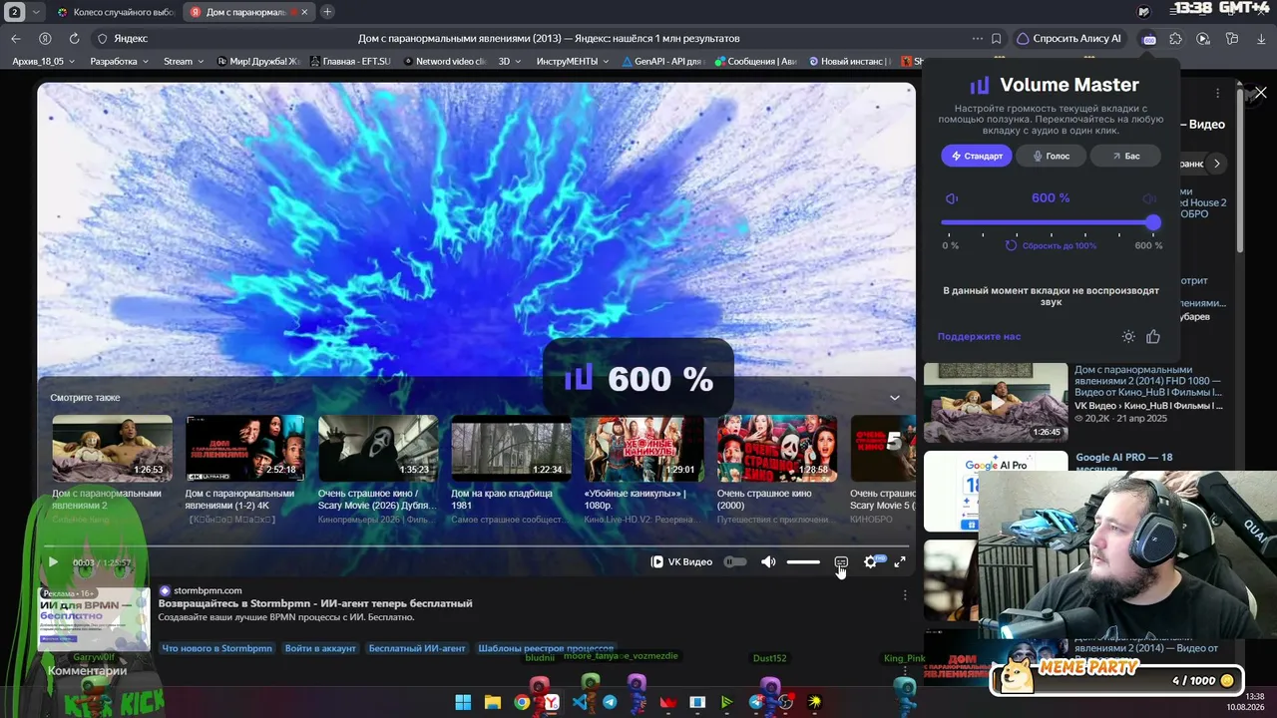1277x718 pixels.
Task: Open the Сообщения | Авито bookmark
Action: coord(755,61)
